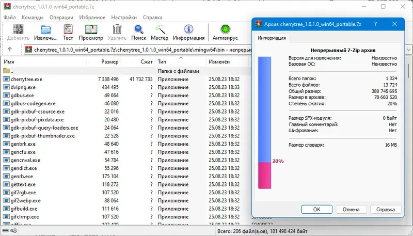Click the cherrytree.exe file icon
Image resolution: width=413 pixels, height=236 pixels.
[6, 79]
